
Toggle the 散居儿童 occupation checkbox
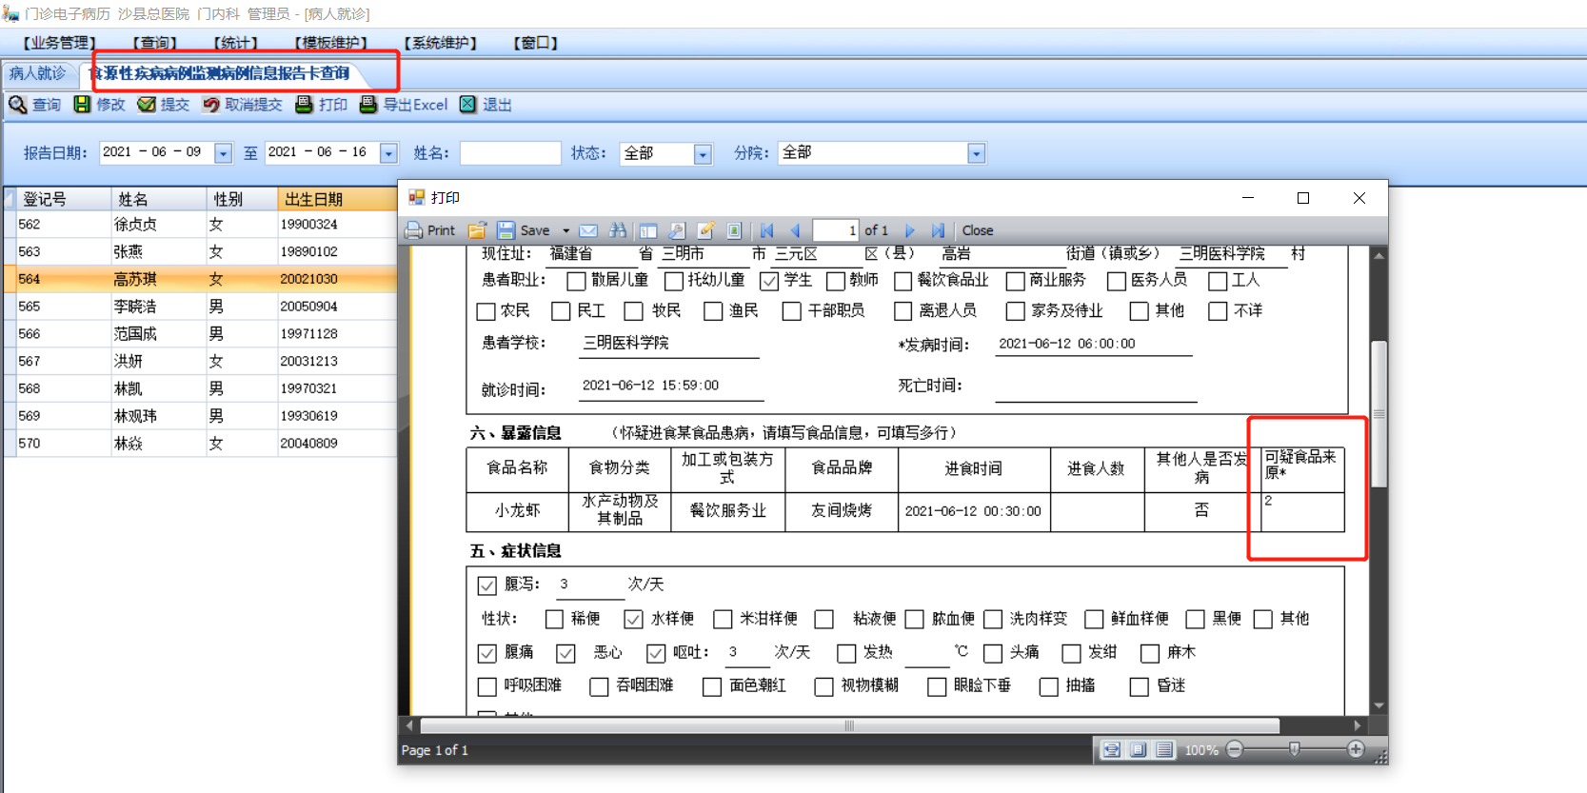point(576,281)
